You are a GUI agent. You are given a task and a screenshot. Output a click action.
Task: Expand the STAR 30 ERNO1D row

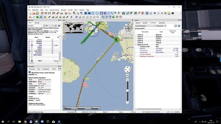click(x=136, y=35)
